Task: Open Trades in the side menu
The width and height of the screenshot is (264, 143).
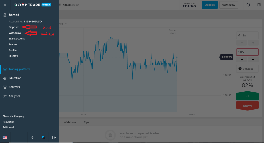Action: (13, 44)
